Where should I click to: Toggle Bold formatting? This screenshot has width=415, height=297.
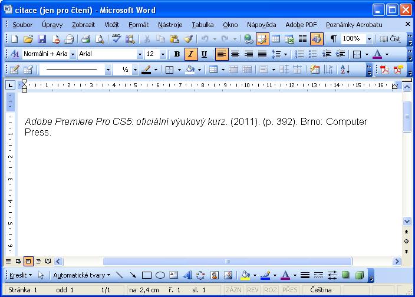pos(177,54)
